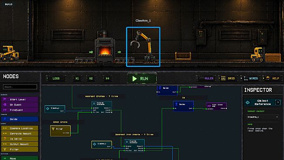Screen dimensions: 284x160
Task: Toggle the WIRES display
Action: [x=251, y=79]
